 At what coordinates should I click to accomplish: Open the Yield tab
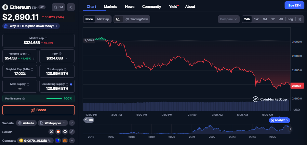pyautogui.click(x=173, y=7)
